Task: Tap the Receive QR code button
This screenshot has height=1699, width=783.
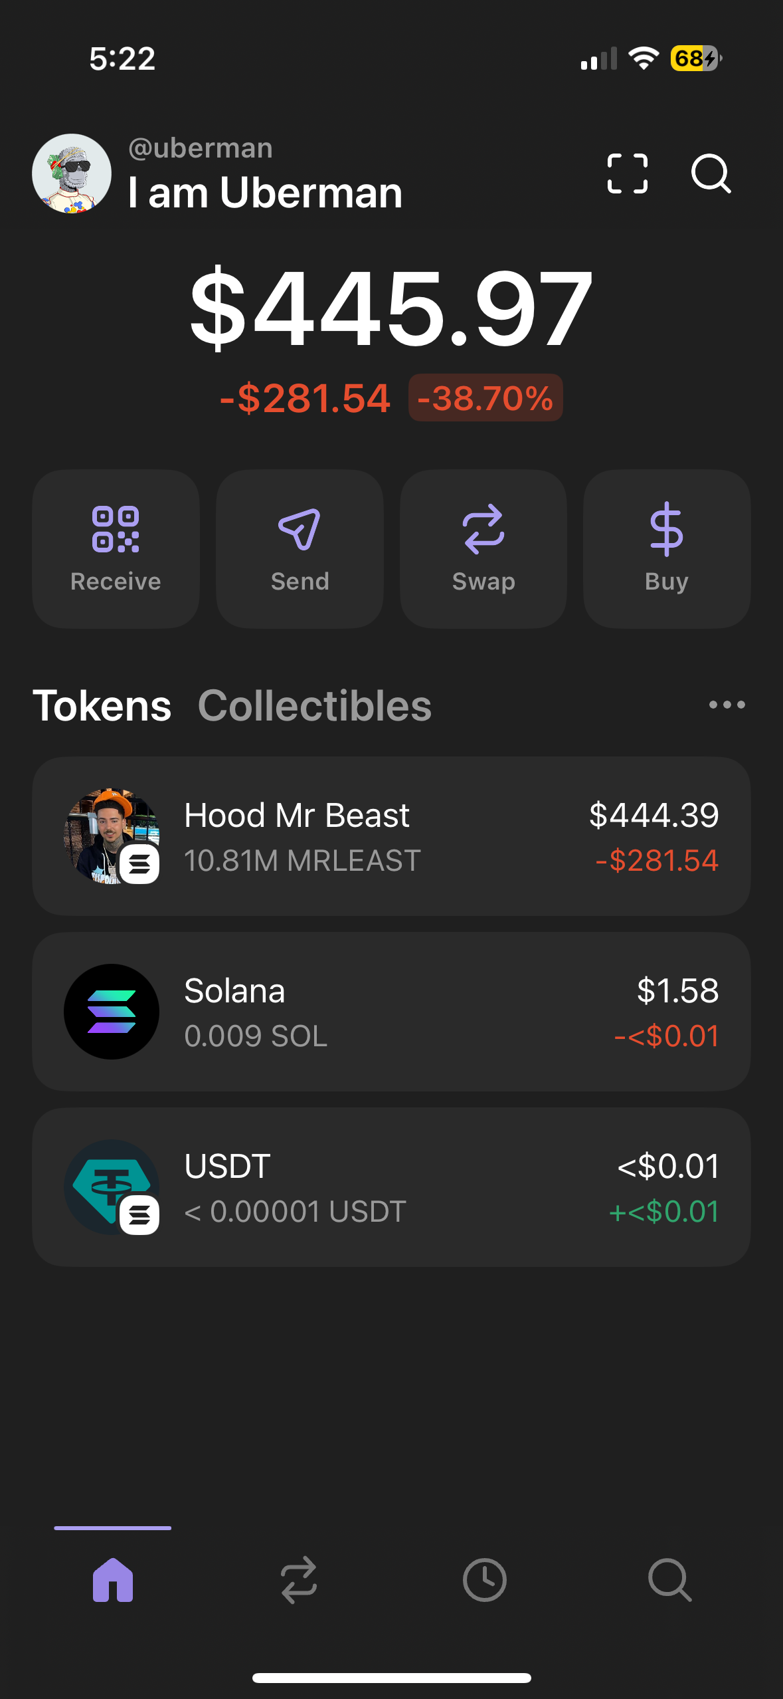Action: click(116, 548)
